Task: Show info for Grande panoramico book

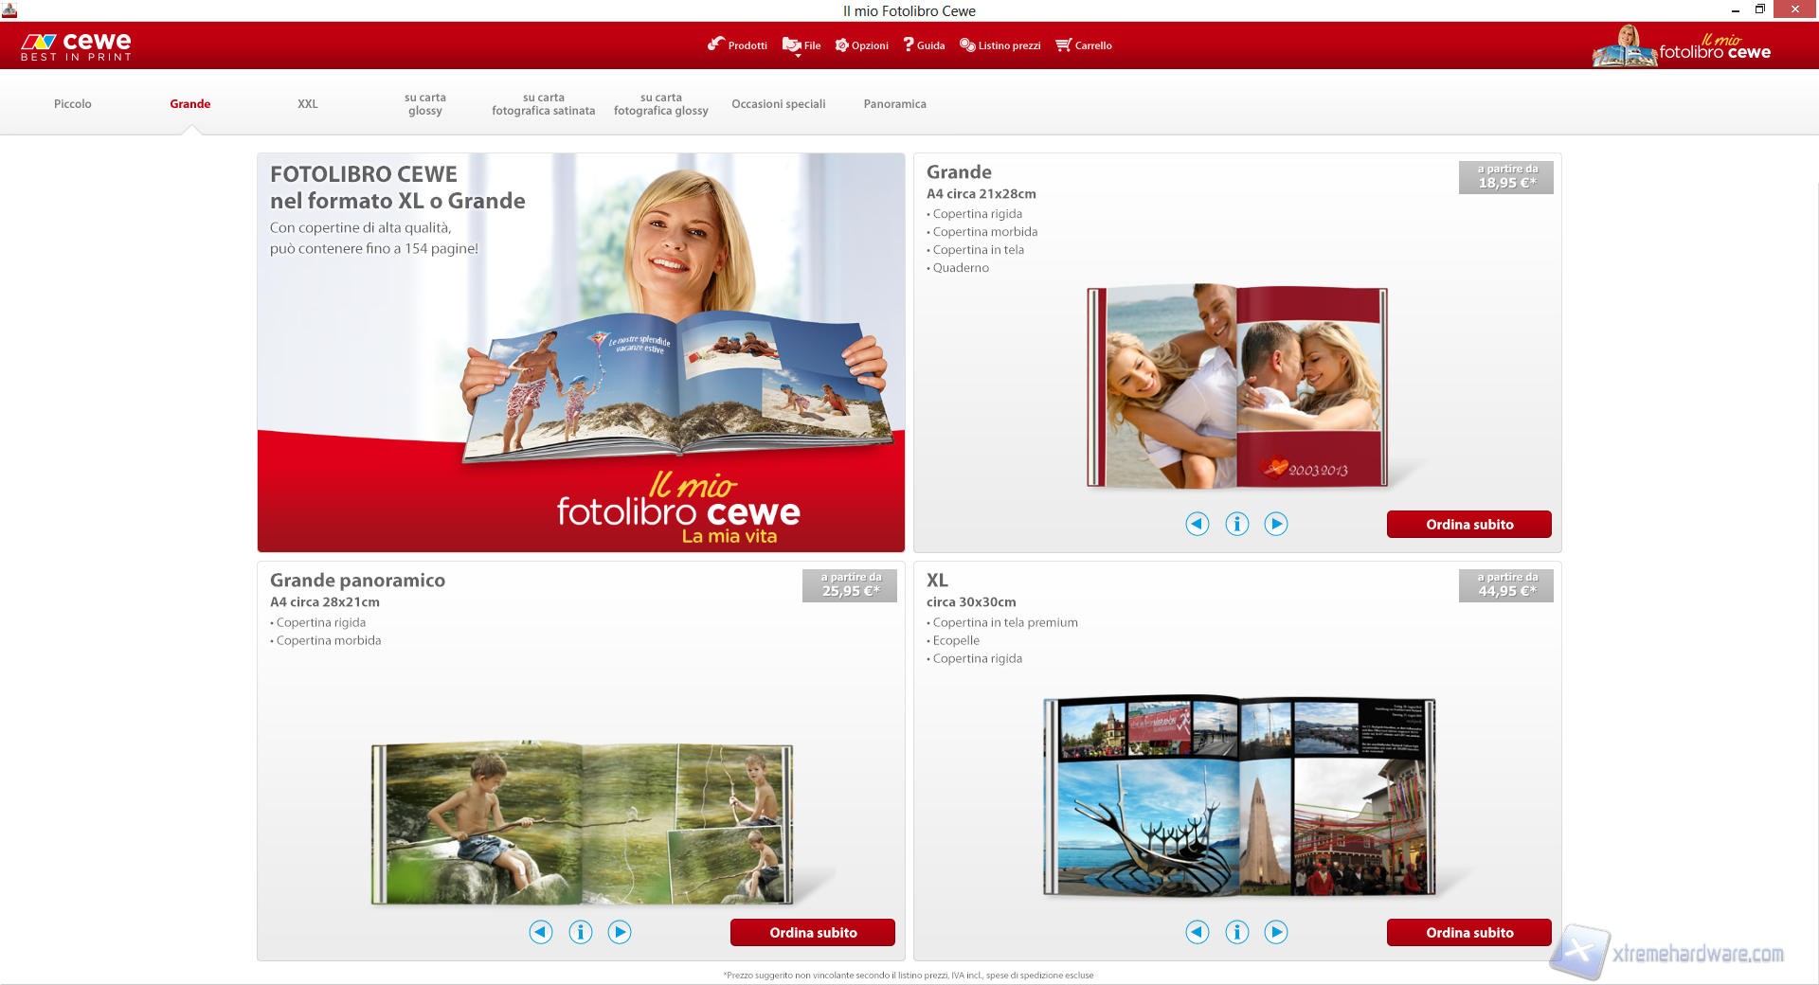Action: click(580, 932)
